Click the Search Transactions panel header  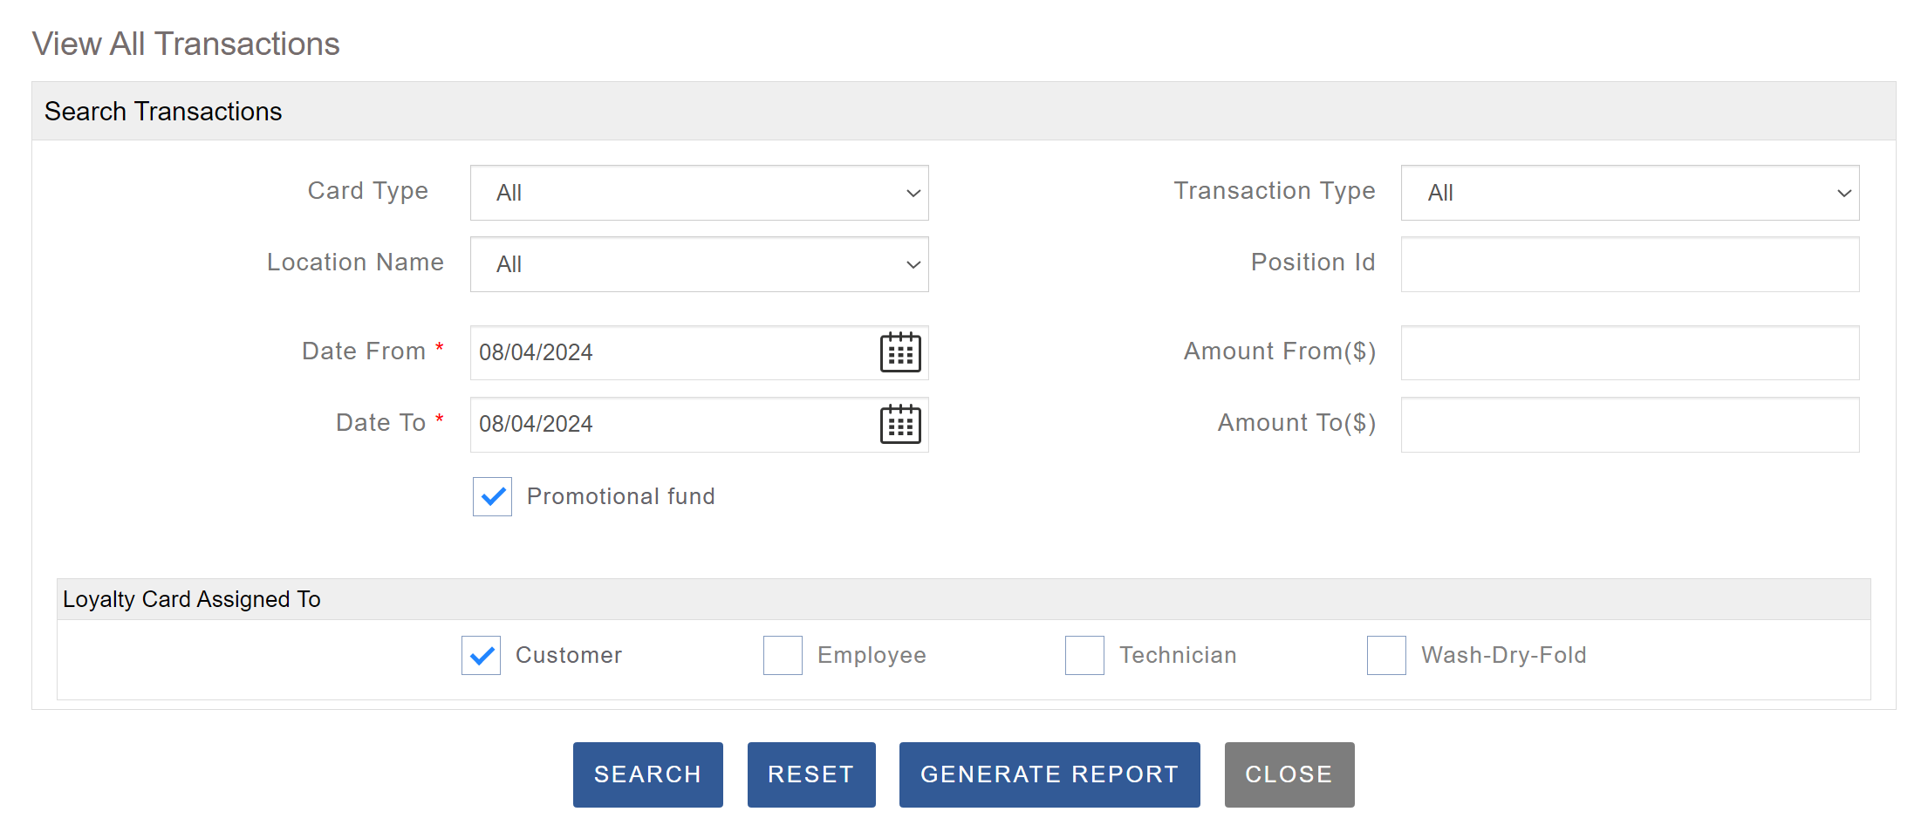point(963,112)
